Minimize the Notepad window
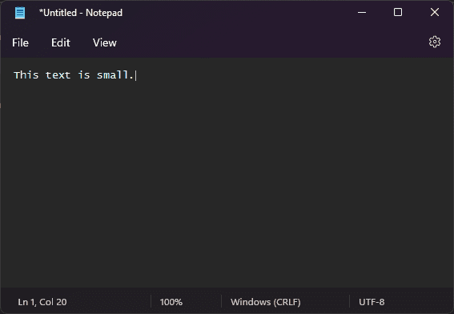The height and width of the screenshot is (314, 454). coord(362,13)
